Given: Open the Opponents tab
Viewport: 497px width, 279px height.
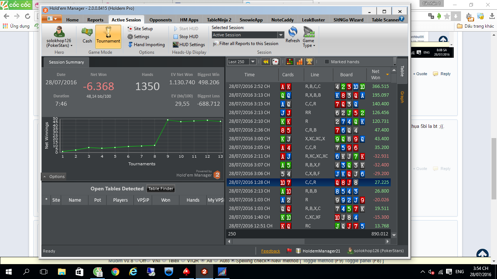Looking at the screenshot, I should (x=160, y=20).
